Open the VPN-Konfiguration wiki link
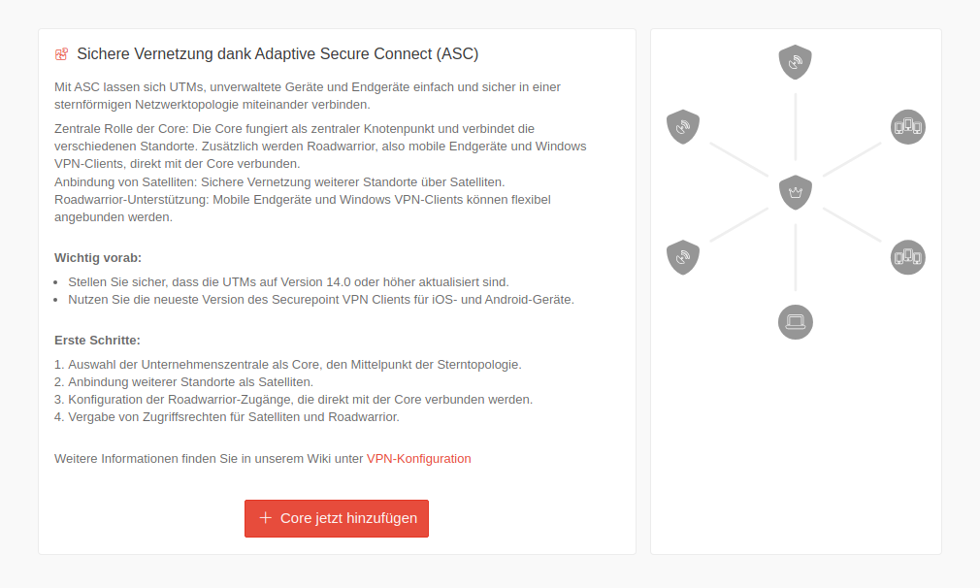 (x=419, y=459)
